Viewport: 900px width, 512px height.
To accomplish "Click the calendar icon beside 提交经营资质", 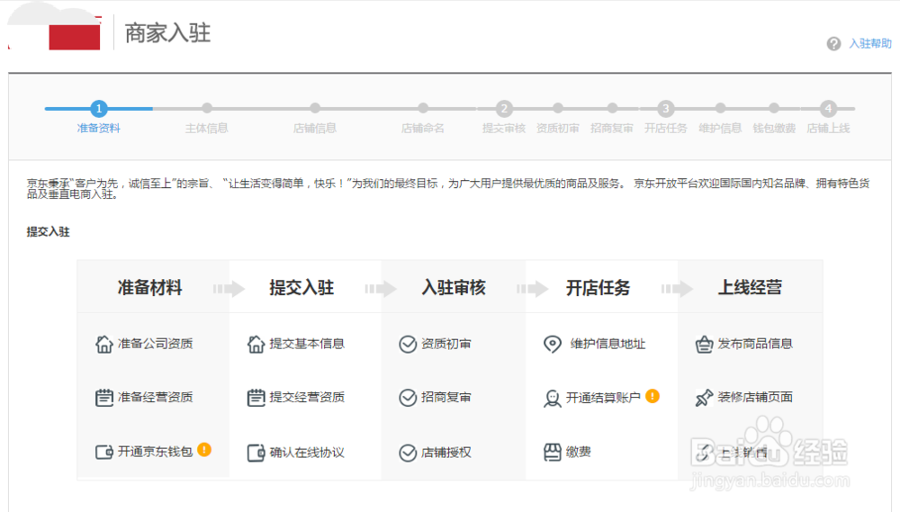I will tap(256, 397).
